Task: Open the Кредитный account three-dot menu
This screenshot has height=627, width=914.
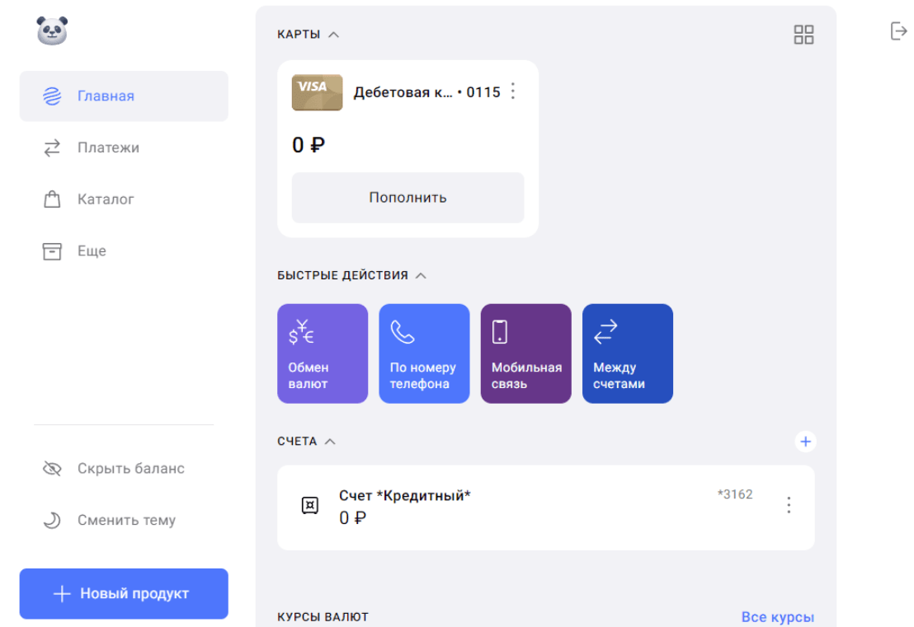Action: coord(789,505)
